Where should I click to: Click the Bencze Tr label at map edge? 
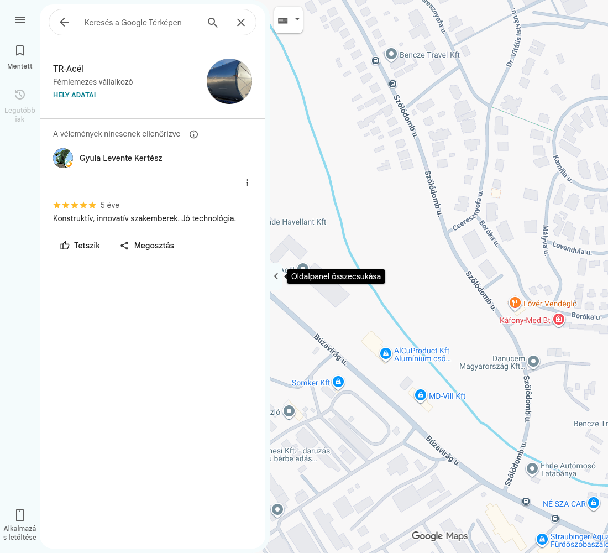coord(590,424)
